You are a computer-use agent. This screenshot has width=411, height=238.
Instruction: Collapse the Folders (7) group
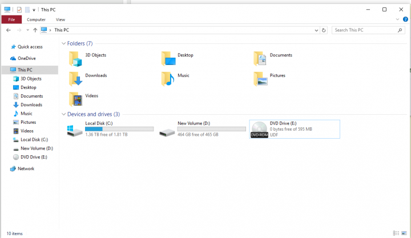pos(63,43)
